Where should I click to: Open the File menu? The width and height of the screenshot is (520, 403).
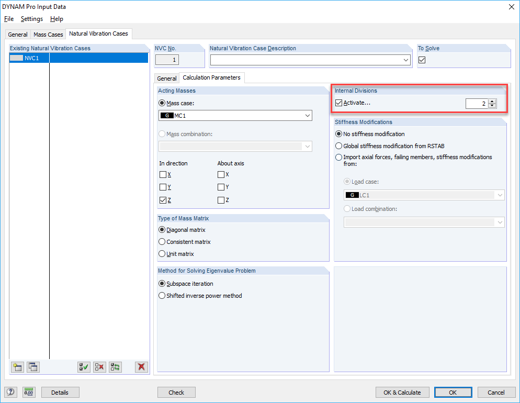tap(9, 19)
